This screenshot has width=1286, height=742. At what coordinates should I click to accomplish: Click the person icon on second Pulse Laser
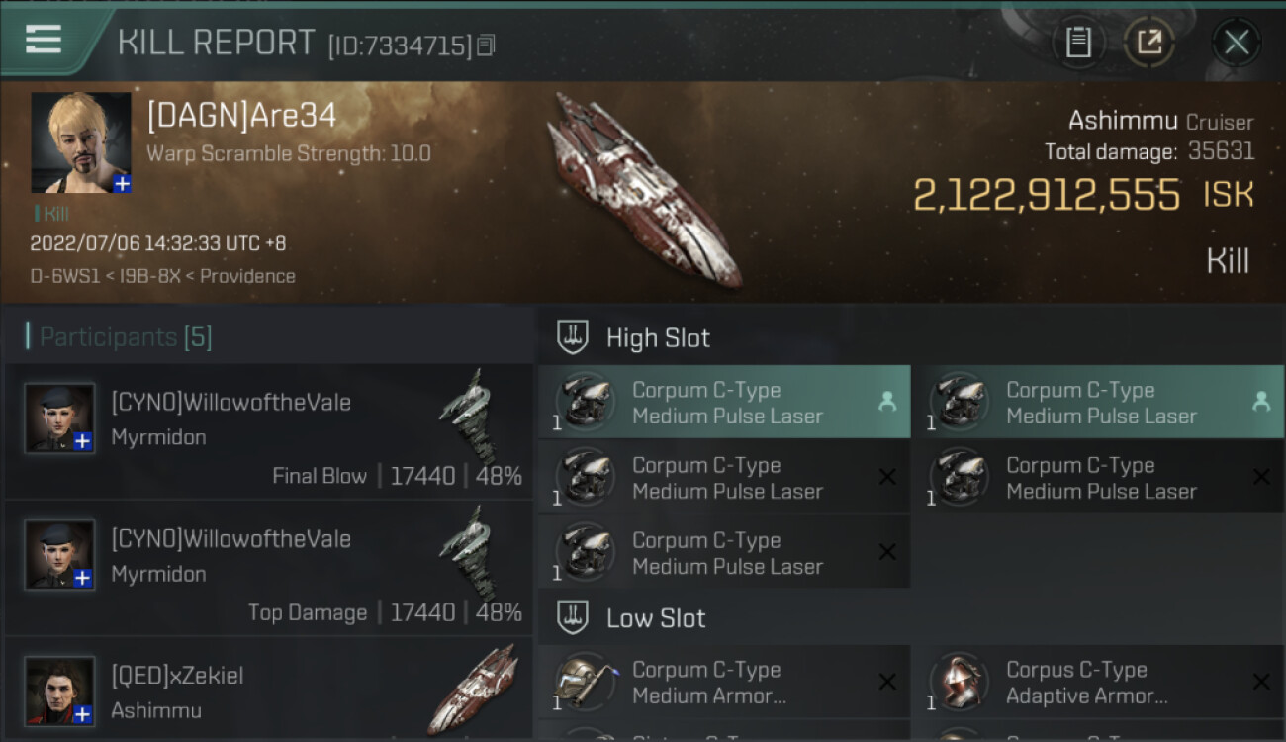click(1261, 401)
